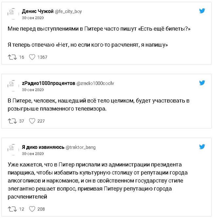Click the Денис Чужой display name
Viewport: 213px width, 218px height.
pos(37,11)
